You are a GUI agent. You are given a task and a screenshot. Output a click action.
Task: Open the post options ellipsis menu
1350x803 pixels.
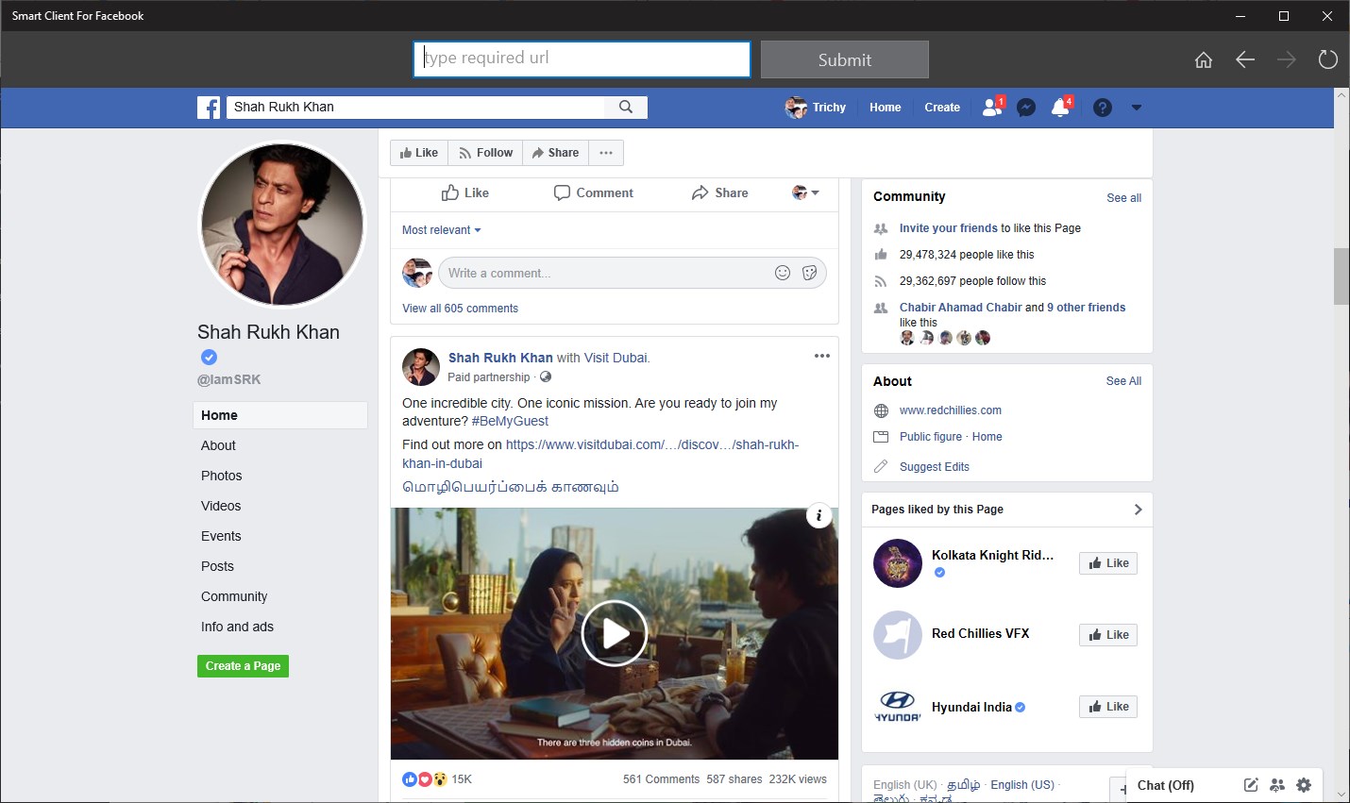click(822, 356)
